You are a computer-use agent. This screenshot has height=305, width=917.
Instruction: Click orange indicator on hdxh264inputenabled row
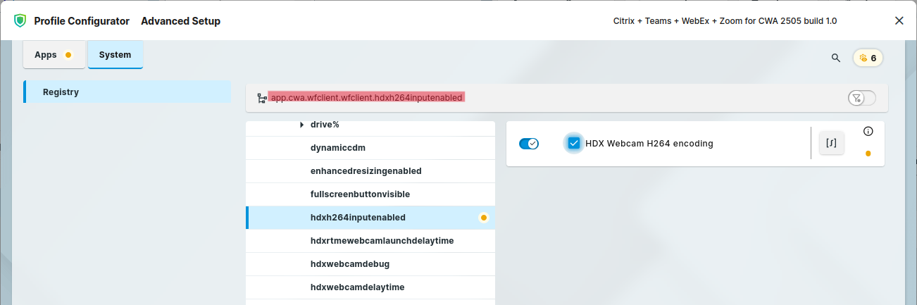tap(483, 218)
